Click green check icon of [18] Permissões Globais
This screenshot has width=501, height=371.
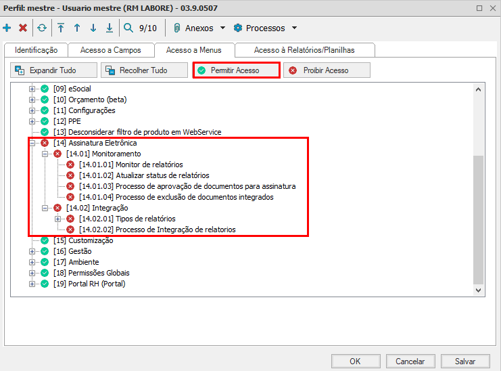pos(45,273)
